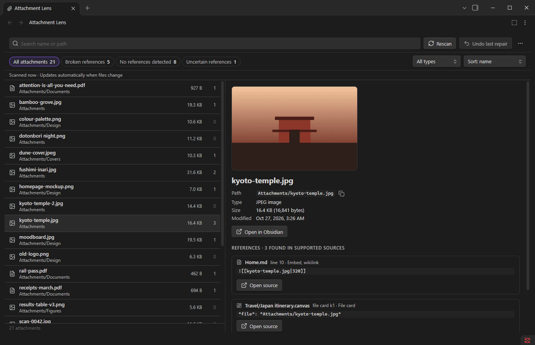Viewport: 535px width, 345px height.
Task: Click the kyoto-temple.jpg preview image
Action: click(294, 129)
